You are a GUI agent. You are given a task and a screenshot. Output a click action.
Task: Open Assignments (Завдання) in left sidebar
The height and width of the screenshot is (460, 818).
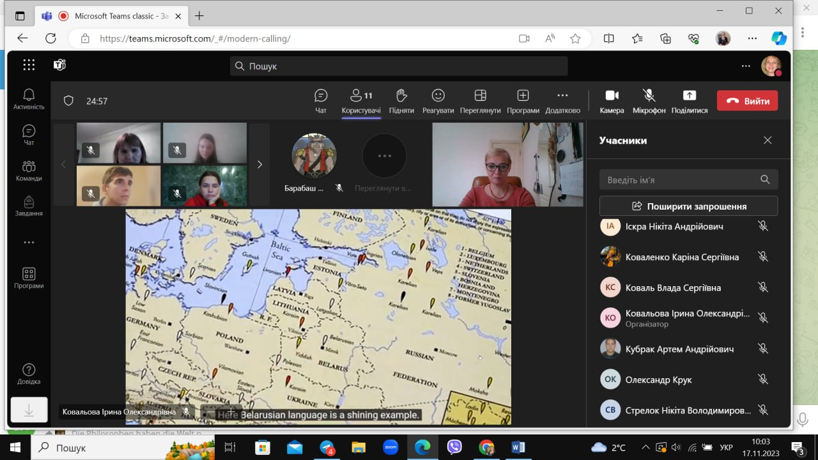point(29,206)
